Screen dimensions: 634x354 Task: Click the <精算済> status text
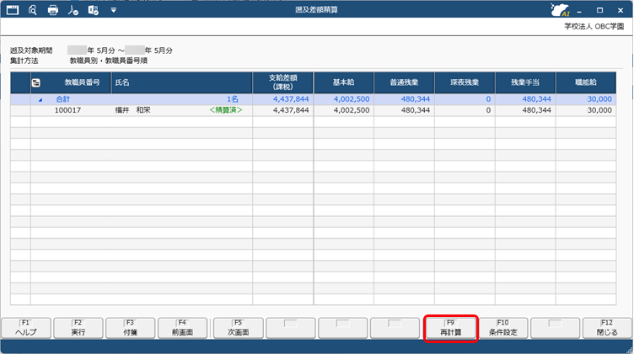click(226, 110)
